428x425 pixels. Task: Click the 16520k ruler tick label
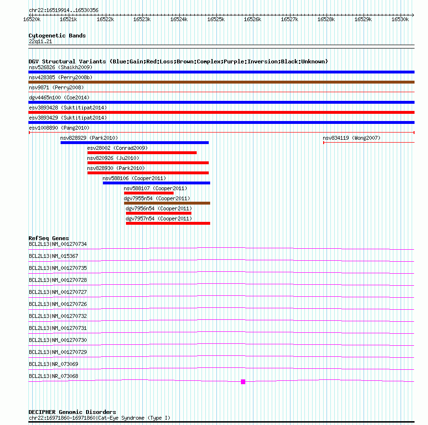click(32, 19)
